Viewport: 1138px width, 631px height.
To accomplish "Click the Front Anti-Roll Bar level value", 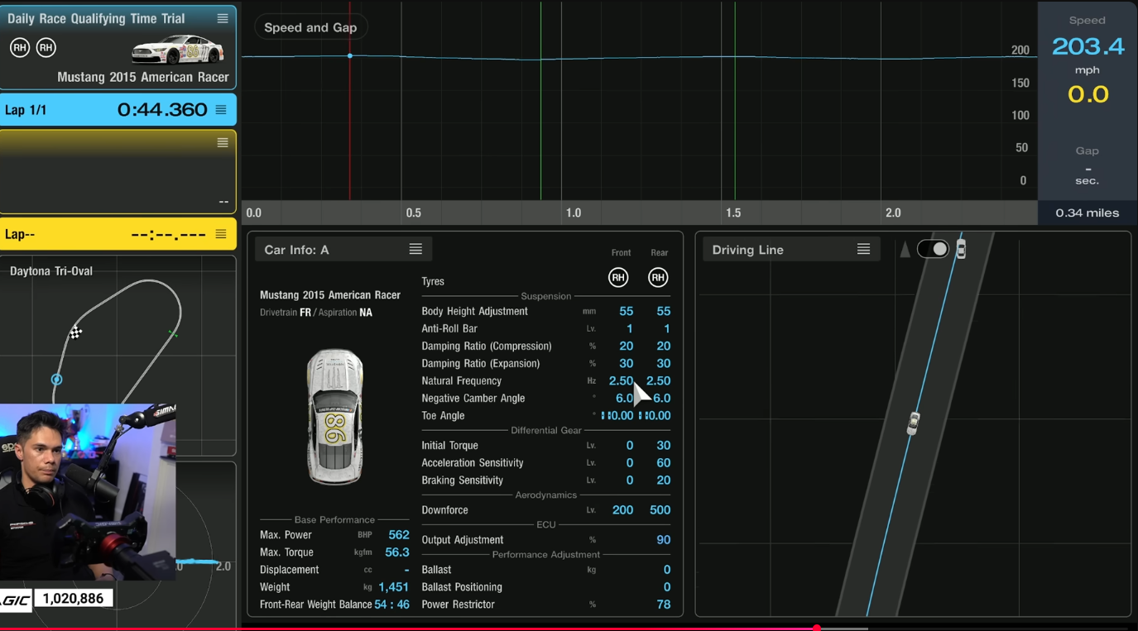I will click(629, 328).
